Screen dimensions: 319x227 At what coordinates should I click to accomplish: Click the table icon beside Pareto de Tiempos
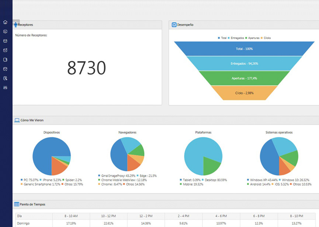(17, 204)
